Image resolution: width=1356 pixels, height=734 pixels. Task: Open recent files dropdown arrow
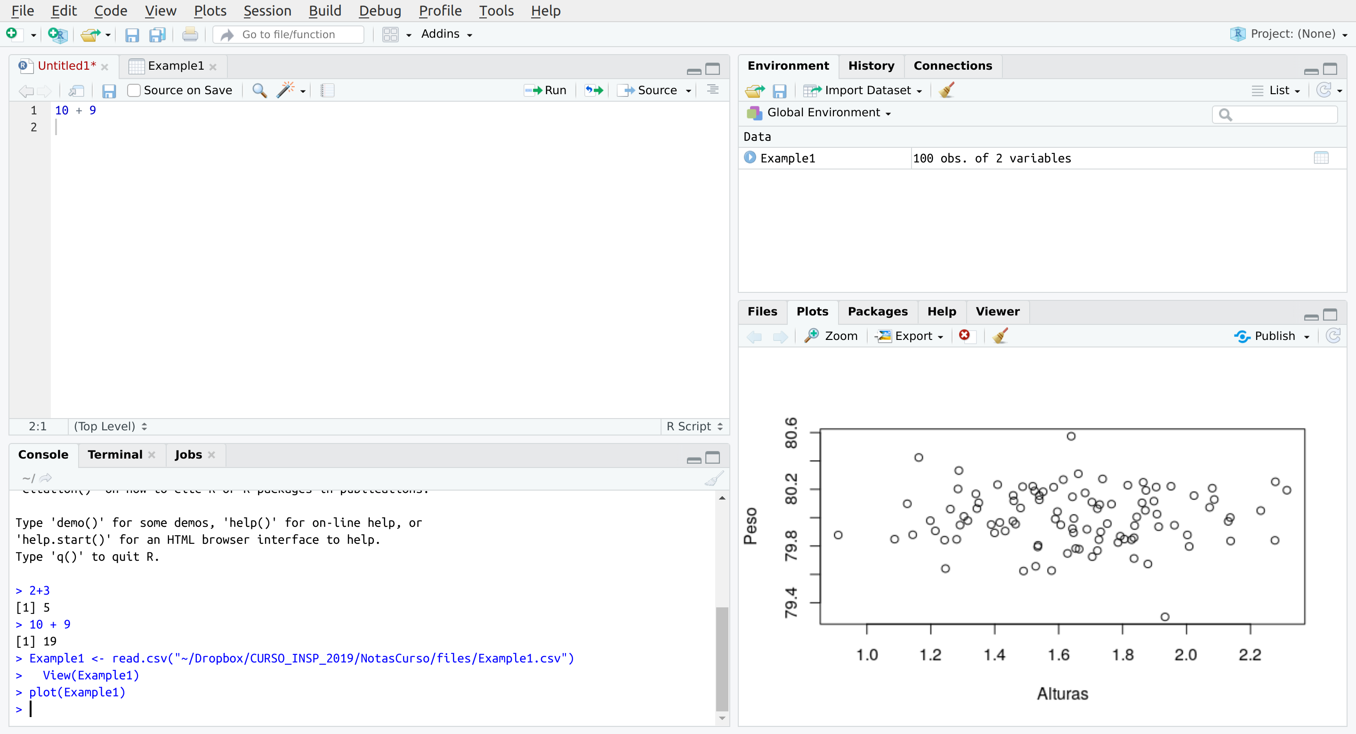point(108,35)
